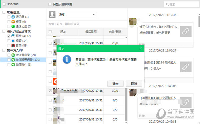This screenshot has width=200, height=124.
Task: Click the user avatar beside 寂寞 dropdown
Action: pyautogui.click(x=52, y=14)
